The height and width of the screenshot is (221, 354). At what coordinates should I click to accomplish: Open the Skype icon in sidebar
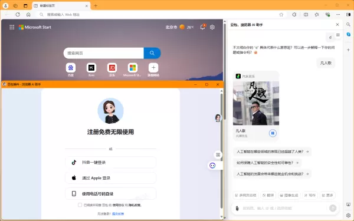click(348, 34)
